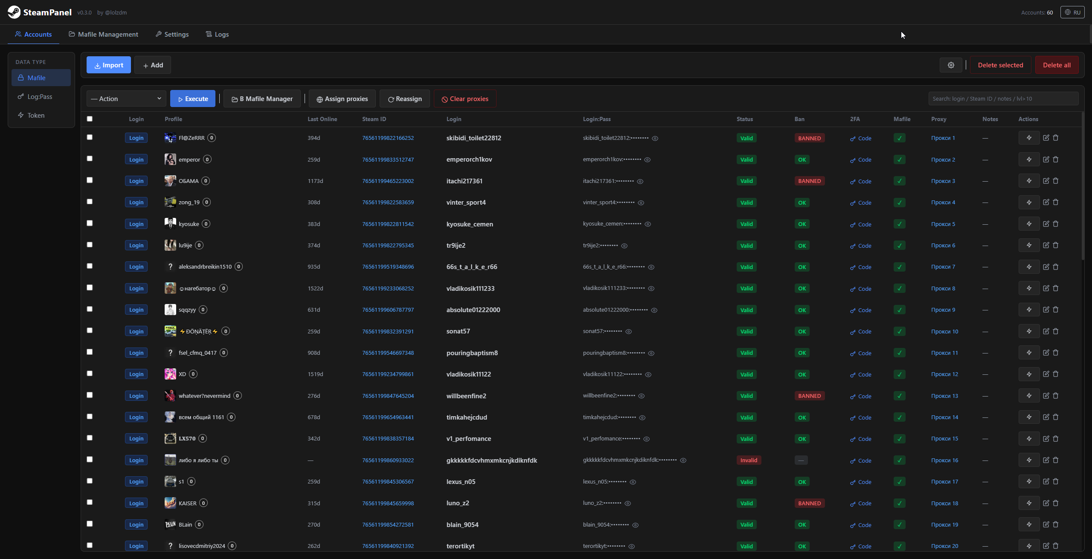This screenshot has height=559, width=1092.
Task: Select the kyosuke_cemen row checkbox
Action: 90,223
